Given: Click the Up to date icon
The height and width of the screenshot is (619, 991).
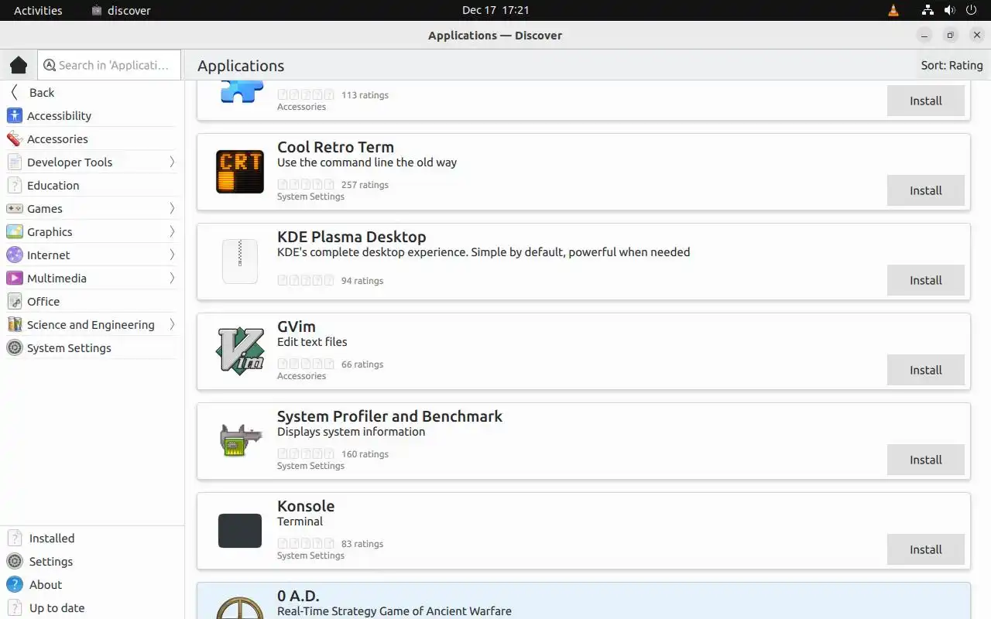Looking at the screenshot, I should (14, 607).
